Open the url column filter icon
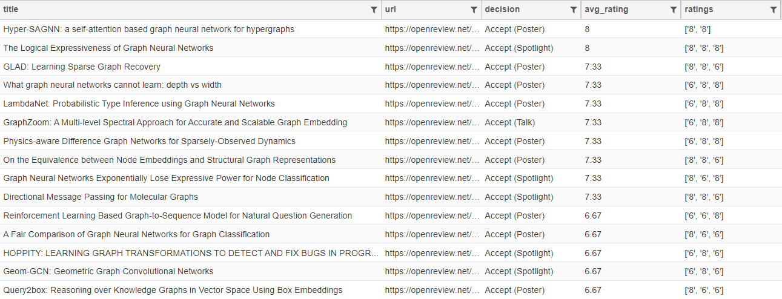This screenshot has height=299, width=782. (474, 10)
